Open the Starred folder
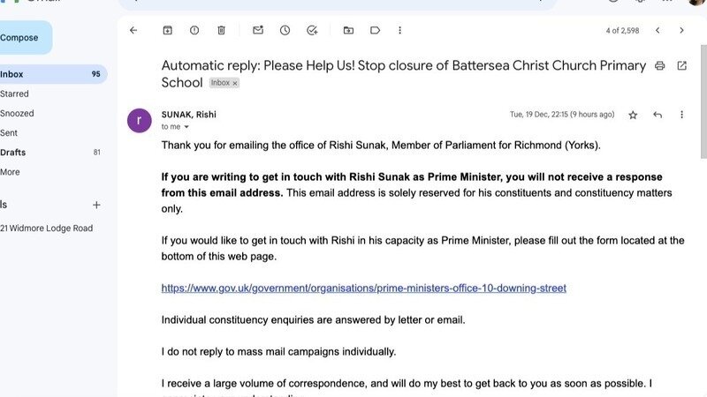 pyautogui.click(x=14, y=94)
